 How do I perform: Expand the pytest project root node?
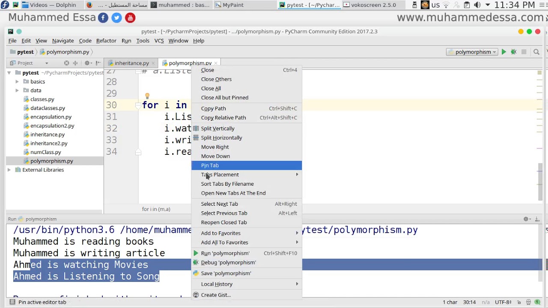[9, 73]
